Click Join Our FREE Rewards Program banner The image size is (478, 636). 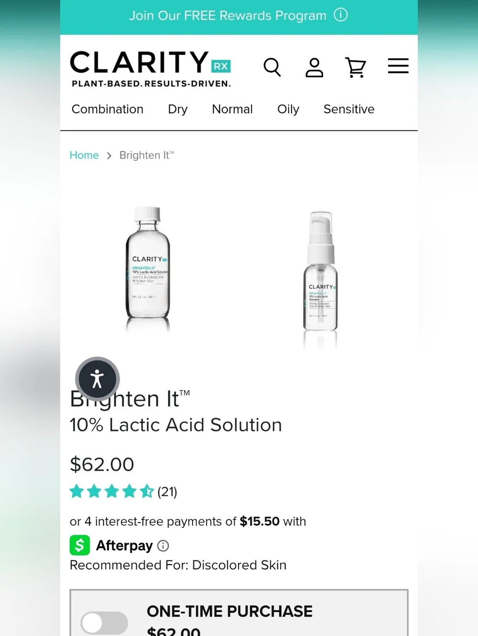(x=228, y=16)
